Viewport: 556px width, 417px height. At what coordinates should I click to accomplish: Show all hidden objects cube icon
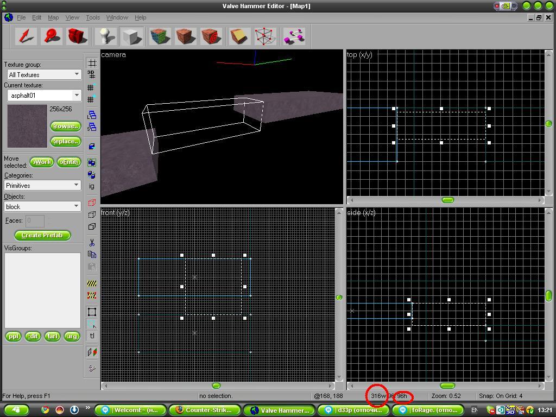point(92,226)
